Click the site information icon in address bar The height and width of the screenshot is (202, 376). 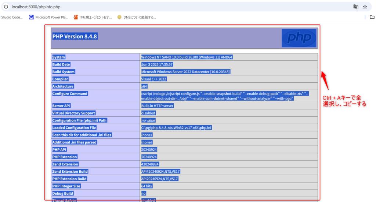click(x=6, y=7)
